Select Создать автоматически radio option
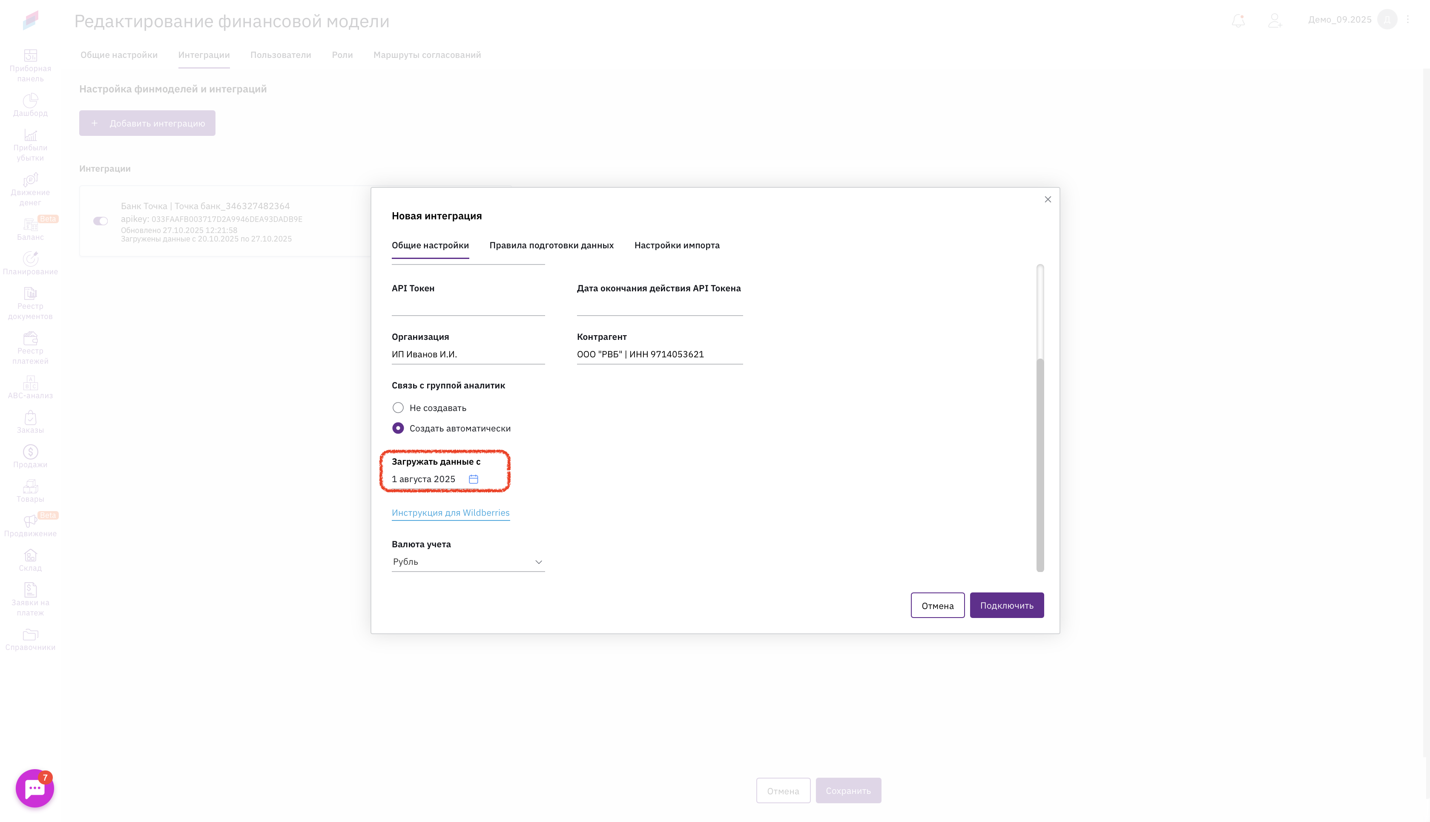This screenshot has height=822, width=1430. 398,428
